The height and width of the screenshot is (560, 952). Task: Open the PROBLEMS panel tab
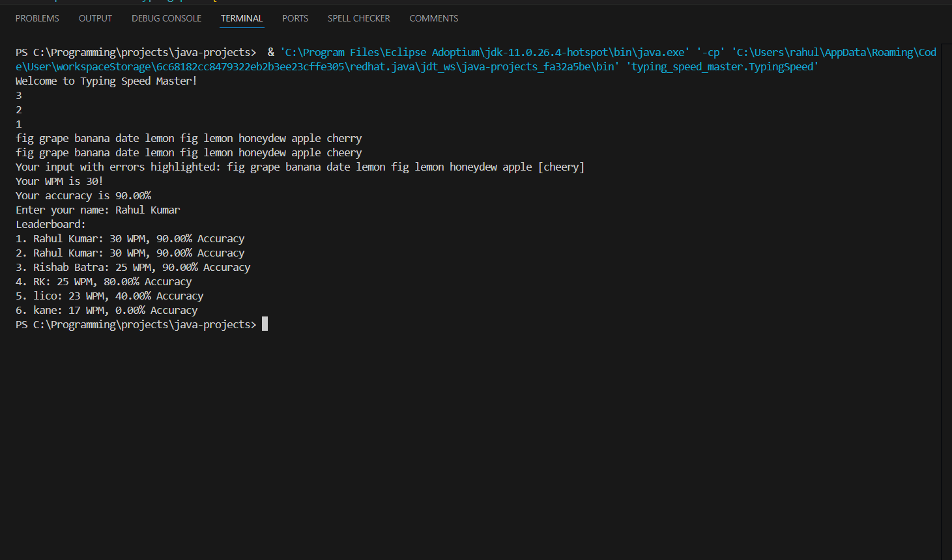point(37,18)
